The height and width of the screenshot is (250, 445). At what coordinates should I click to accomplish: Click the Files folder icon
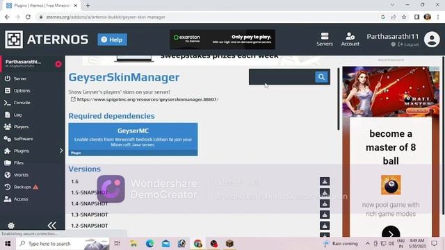tap(8, 162)
